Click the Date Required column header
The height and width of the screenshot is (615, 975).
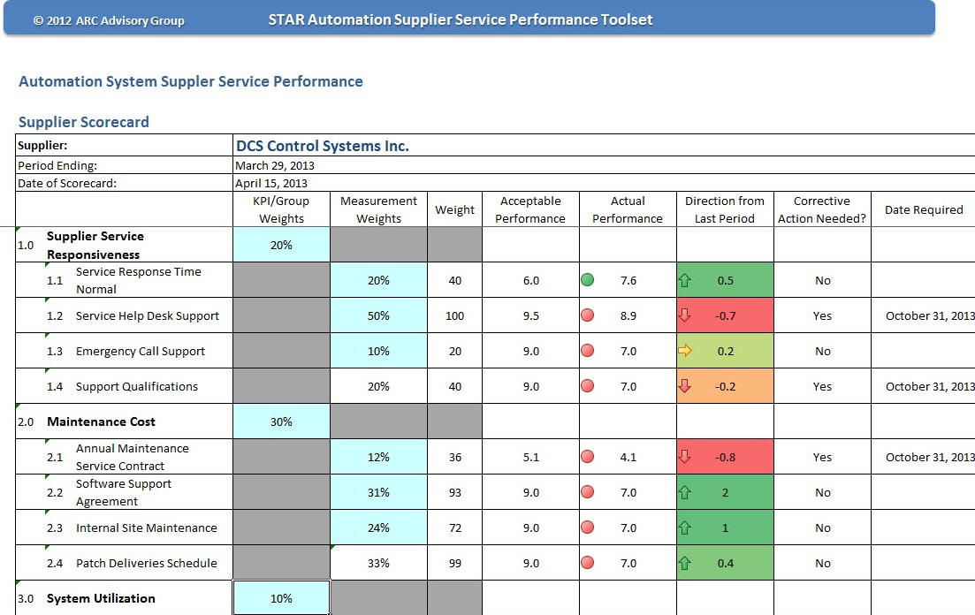pos(923,209)
